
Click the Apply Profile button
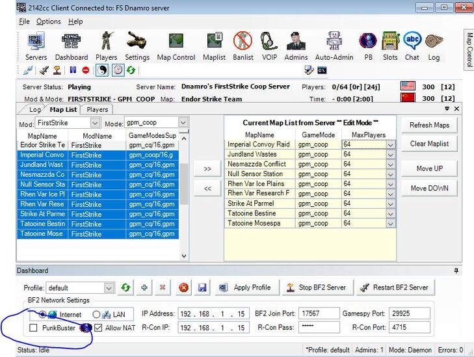click(246, 287)
